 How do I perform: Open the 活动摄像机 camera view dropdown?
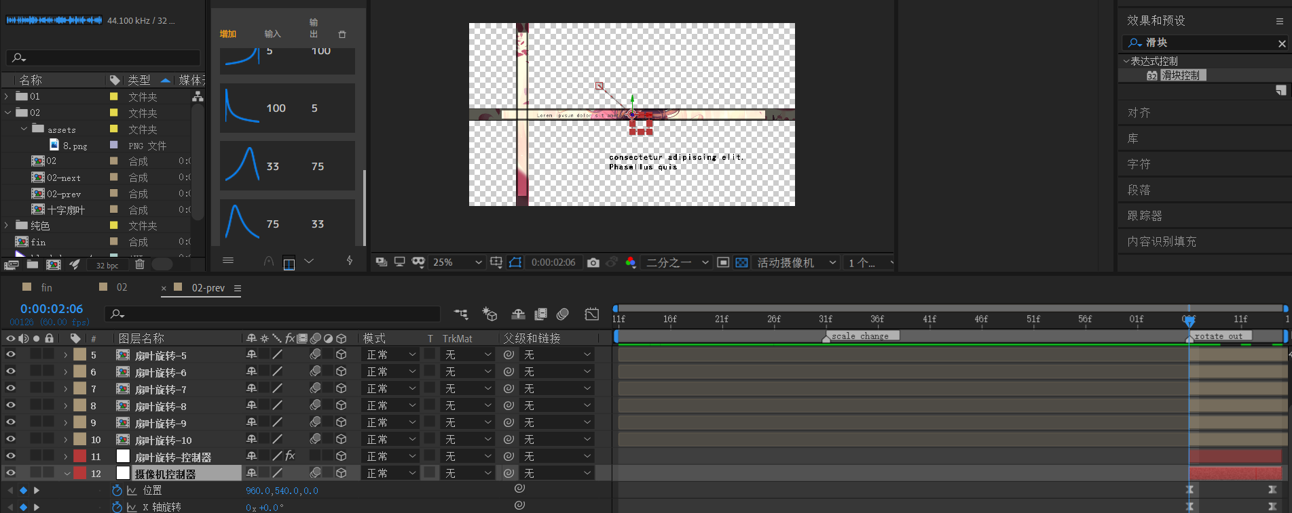point(796,262)
